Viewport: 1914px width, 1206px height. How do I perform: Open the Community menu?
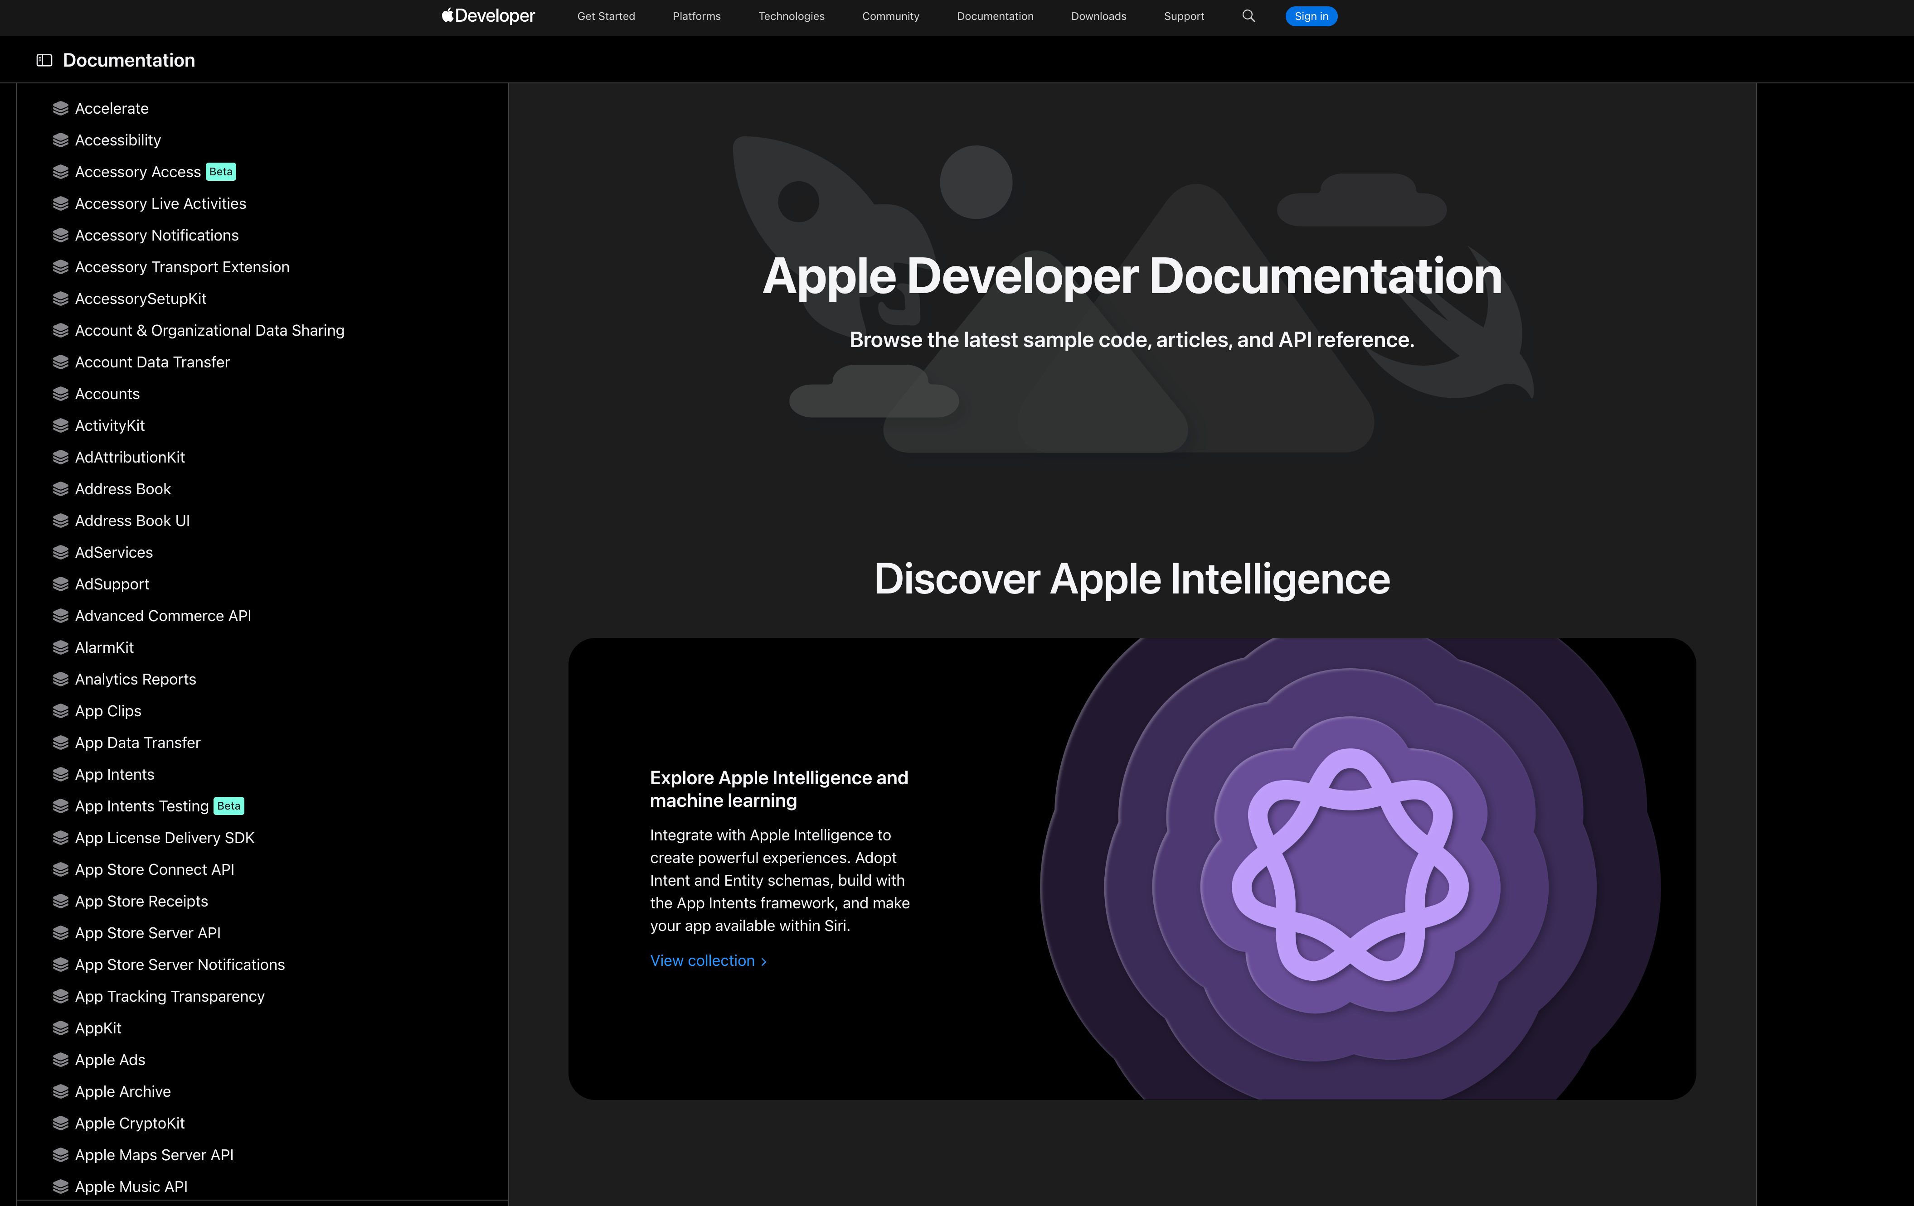(x=890, y=16)
